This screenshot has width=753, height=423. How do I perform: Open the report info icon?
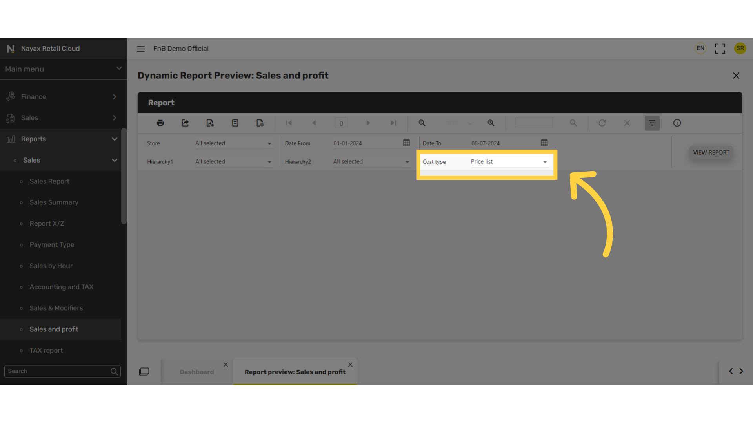point(677,123)
